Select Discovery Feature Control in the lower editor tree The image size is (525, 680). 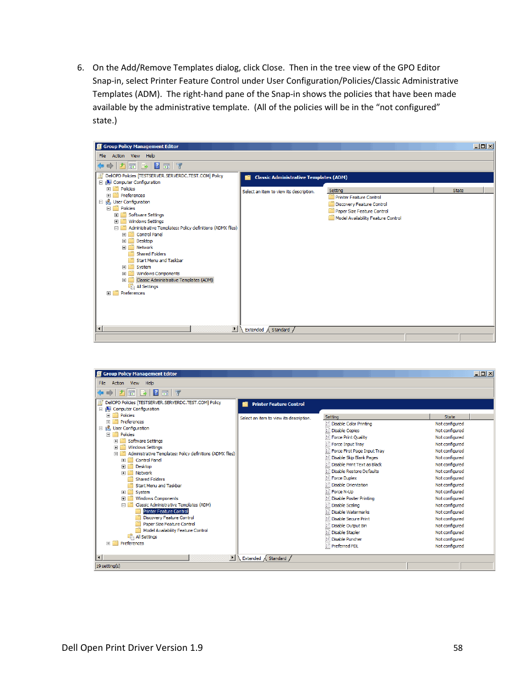(x=168, y=518)
